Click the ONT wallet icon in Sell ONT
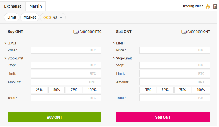Viewport: 219px width, 127px height. [x=184, y=32]
